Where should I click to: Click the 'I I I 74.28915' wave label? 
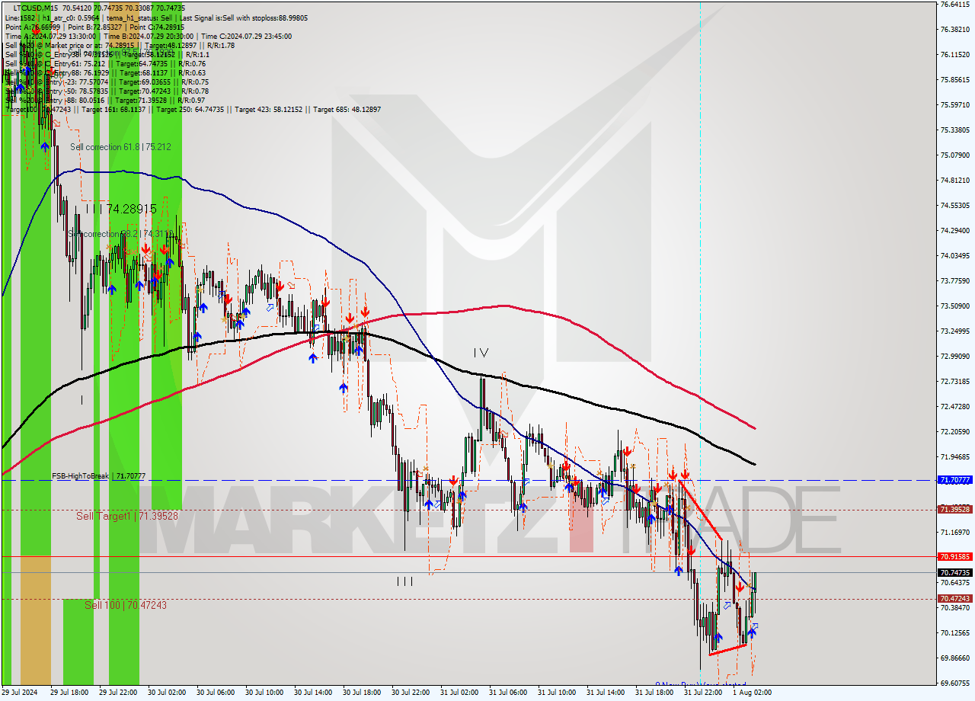click(x=120, y=208)
